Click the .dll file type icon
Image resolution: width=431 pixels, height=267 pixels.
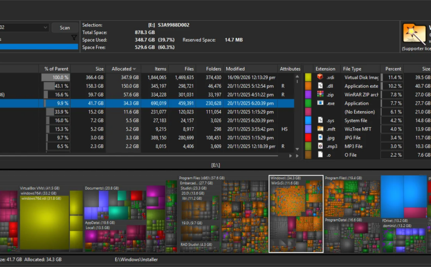click(320, 86)
